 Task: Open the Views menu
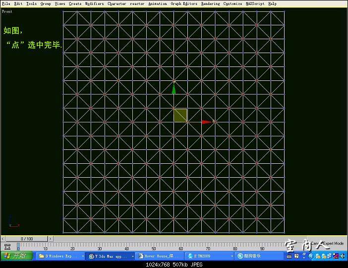60,3
